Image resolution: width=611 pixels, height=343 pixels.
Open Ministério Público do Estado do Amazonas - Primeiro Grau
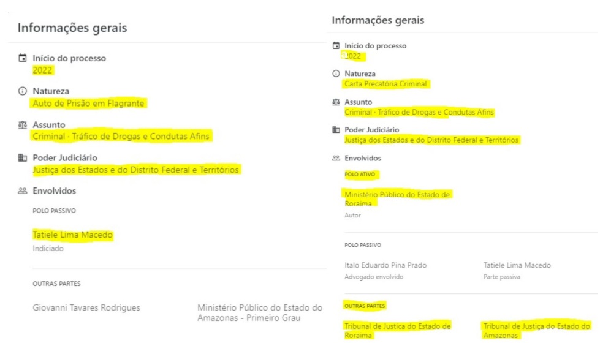pyautogui.click(x=259, y=312)
